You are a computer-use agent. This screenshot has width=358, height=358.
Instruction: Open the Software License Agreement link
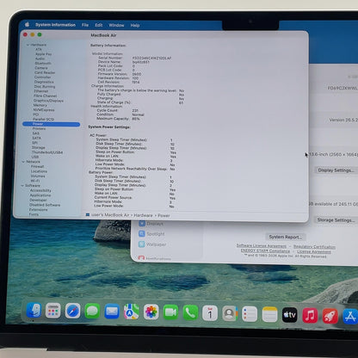click(x=262, y=246)
